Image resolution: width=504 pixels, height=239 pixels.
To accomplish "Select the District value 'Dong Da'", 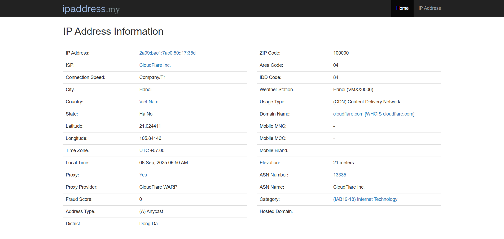I will [148, 224].
